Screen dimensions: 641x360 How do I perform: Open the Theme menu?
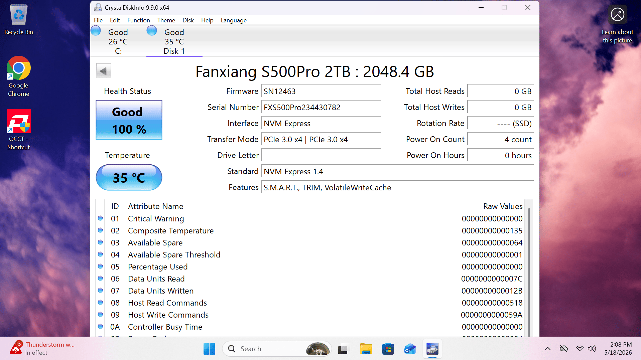point(166,20)
